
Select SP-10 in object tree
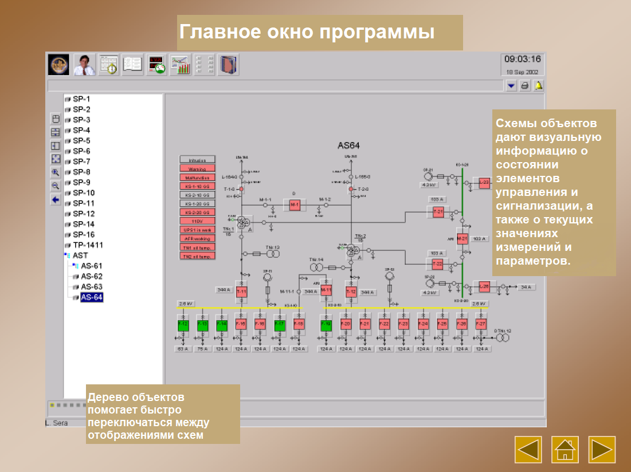tap(84, 193)
